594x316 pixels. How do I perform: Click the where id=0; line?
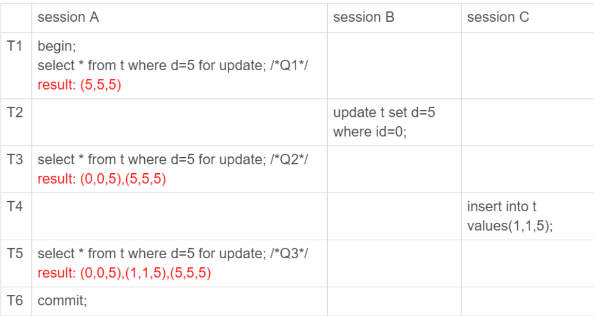(369, 132)
